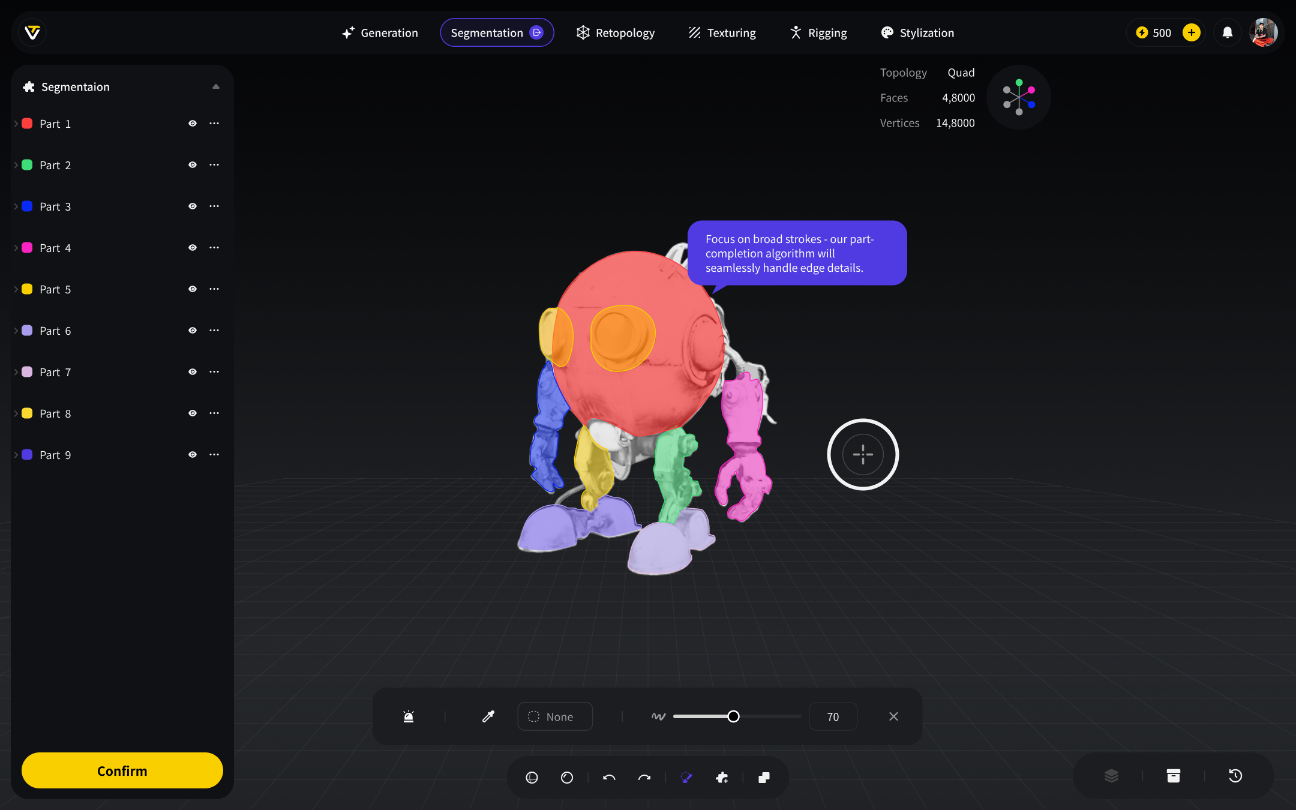Viewport: 1296px width, 810px height.
Task: Click the overlapping squares icon
Action: coord(764,778)
